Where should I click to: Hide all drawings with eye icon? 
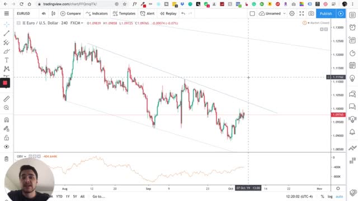click(x=6, y=146)
